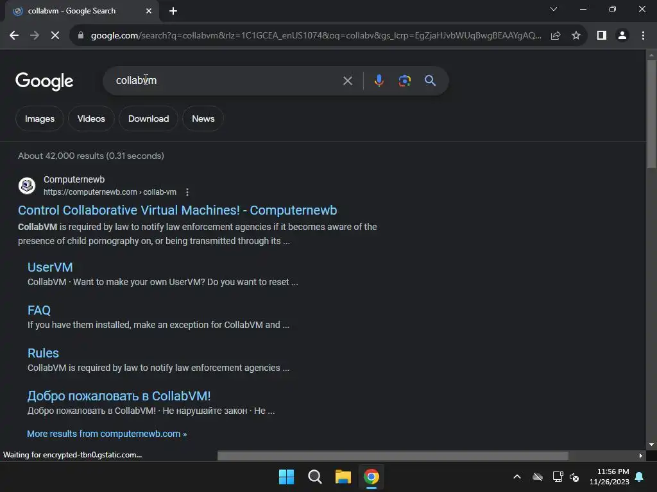Viewport: 657px width, 492px height.
Task: Filter results by Videos
Action: (x=91, y=119)
